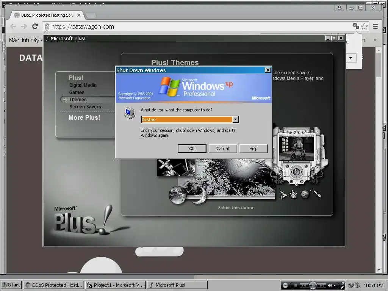The width and height of the screenshot is (388, 291).
Task: Click the media player skin play button
Action: [x=296, y=172]
